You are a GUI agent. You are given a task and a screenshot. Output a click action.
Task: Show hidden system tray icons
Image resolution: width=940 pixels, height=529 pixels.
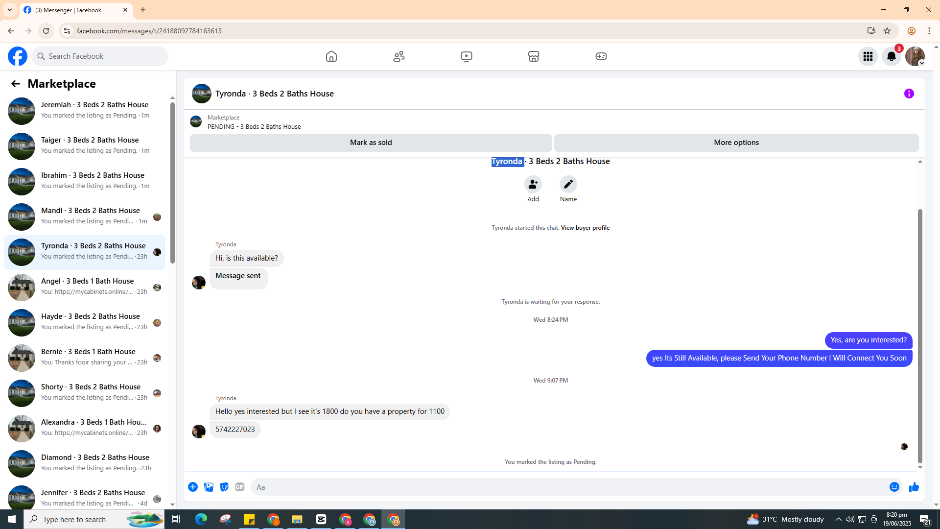(839, 519)
